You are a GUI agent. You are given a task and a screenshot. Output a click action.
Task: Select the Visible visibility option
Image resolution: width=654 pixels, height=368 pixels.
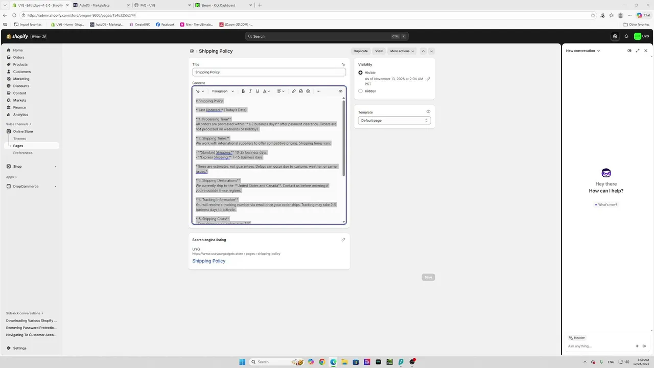click(360, 73)
